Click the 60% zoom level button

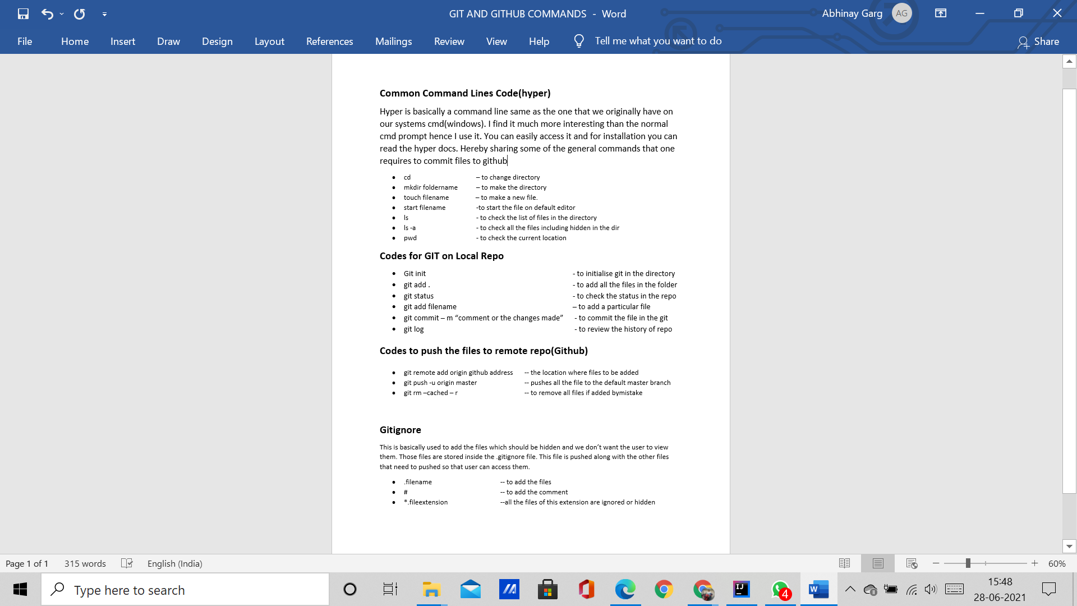coord(1057,563)
